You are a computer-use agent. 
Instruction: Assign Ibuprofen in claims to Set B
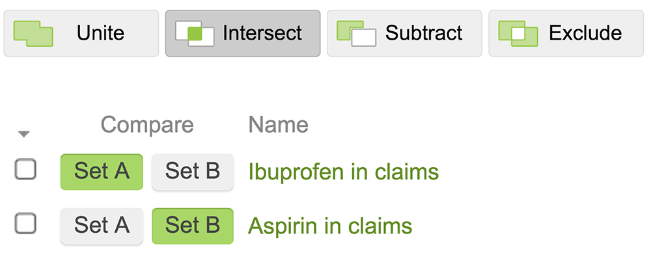pyautogui.click(x=193, y=172)
